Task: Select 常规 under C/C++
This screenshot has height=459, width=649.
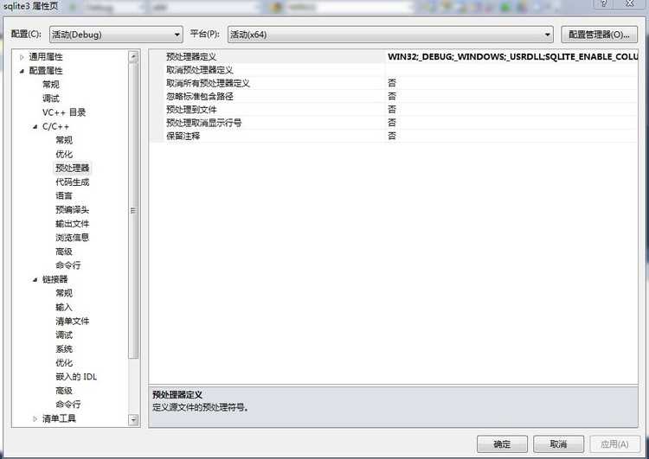Action: 64,140
